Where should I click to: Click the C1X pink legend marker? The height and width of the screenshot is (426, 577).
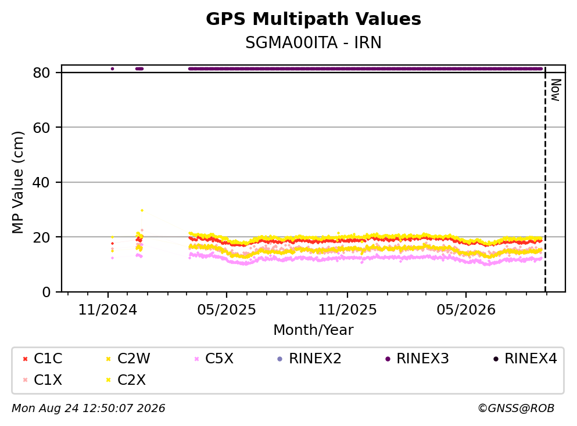click(25, 380)
